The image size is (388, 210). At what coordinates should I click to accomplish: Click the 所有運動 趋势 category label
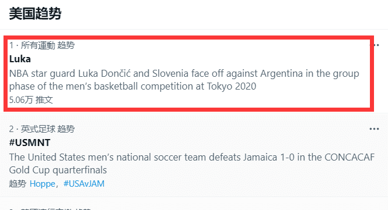coord(48,45)
